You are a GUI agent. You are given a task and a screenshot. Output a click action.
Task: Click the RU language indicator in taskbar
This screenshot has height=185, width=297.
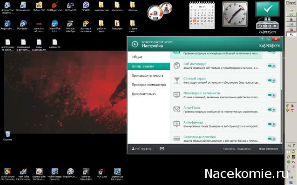click(289, 146)
